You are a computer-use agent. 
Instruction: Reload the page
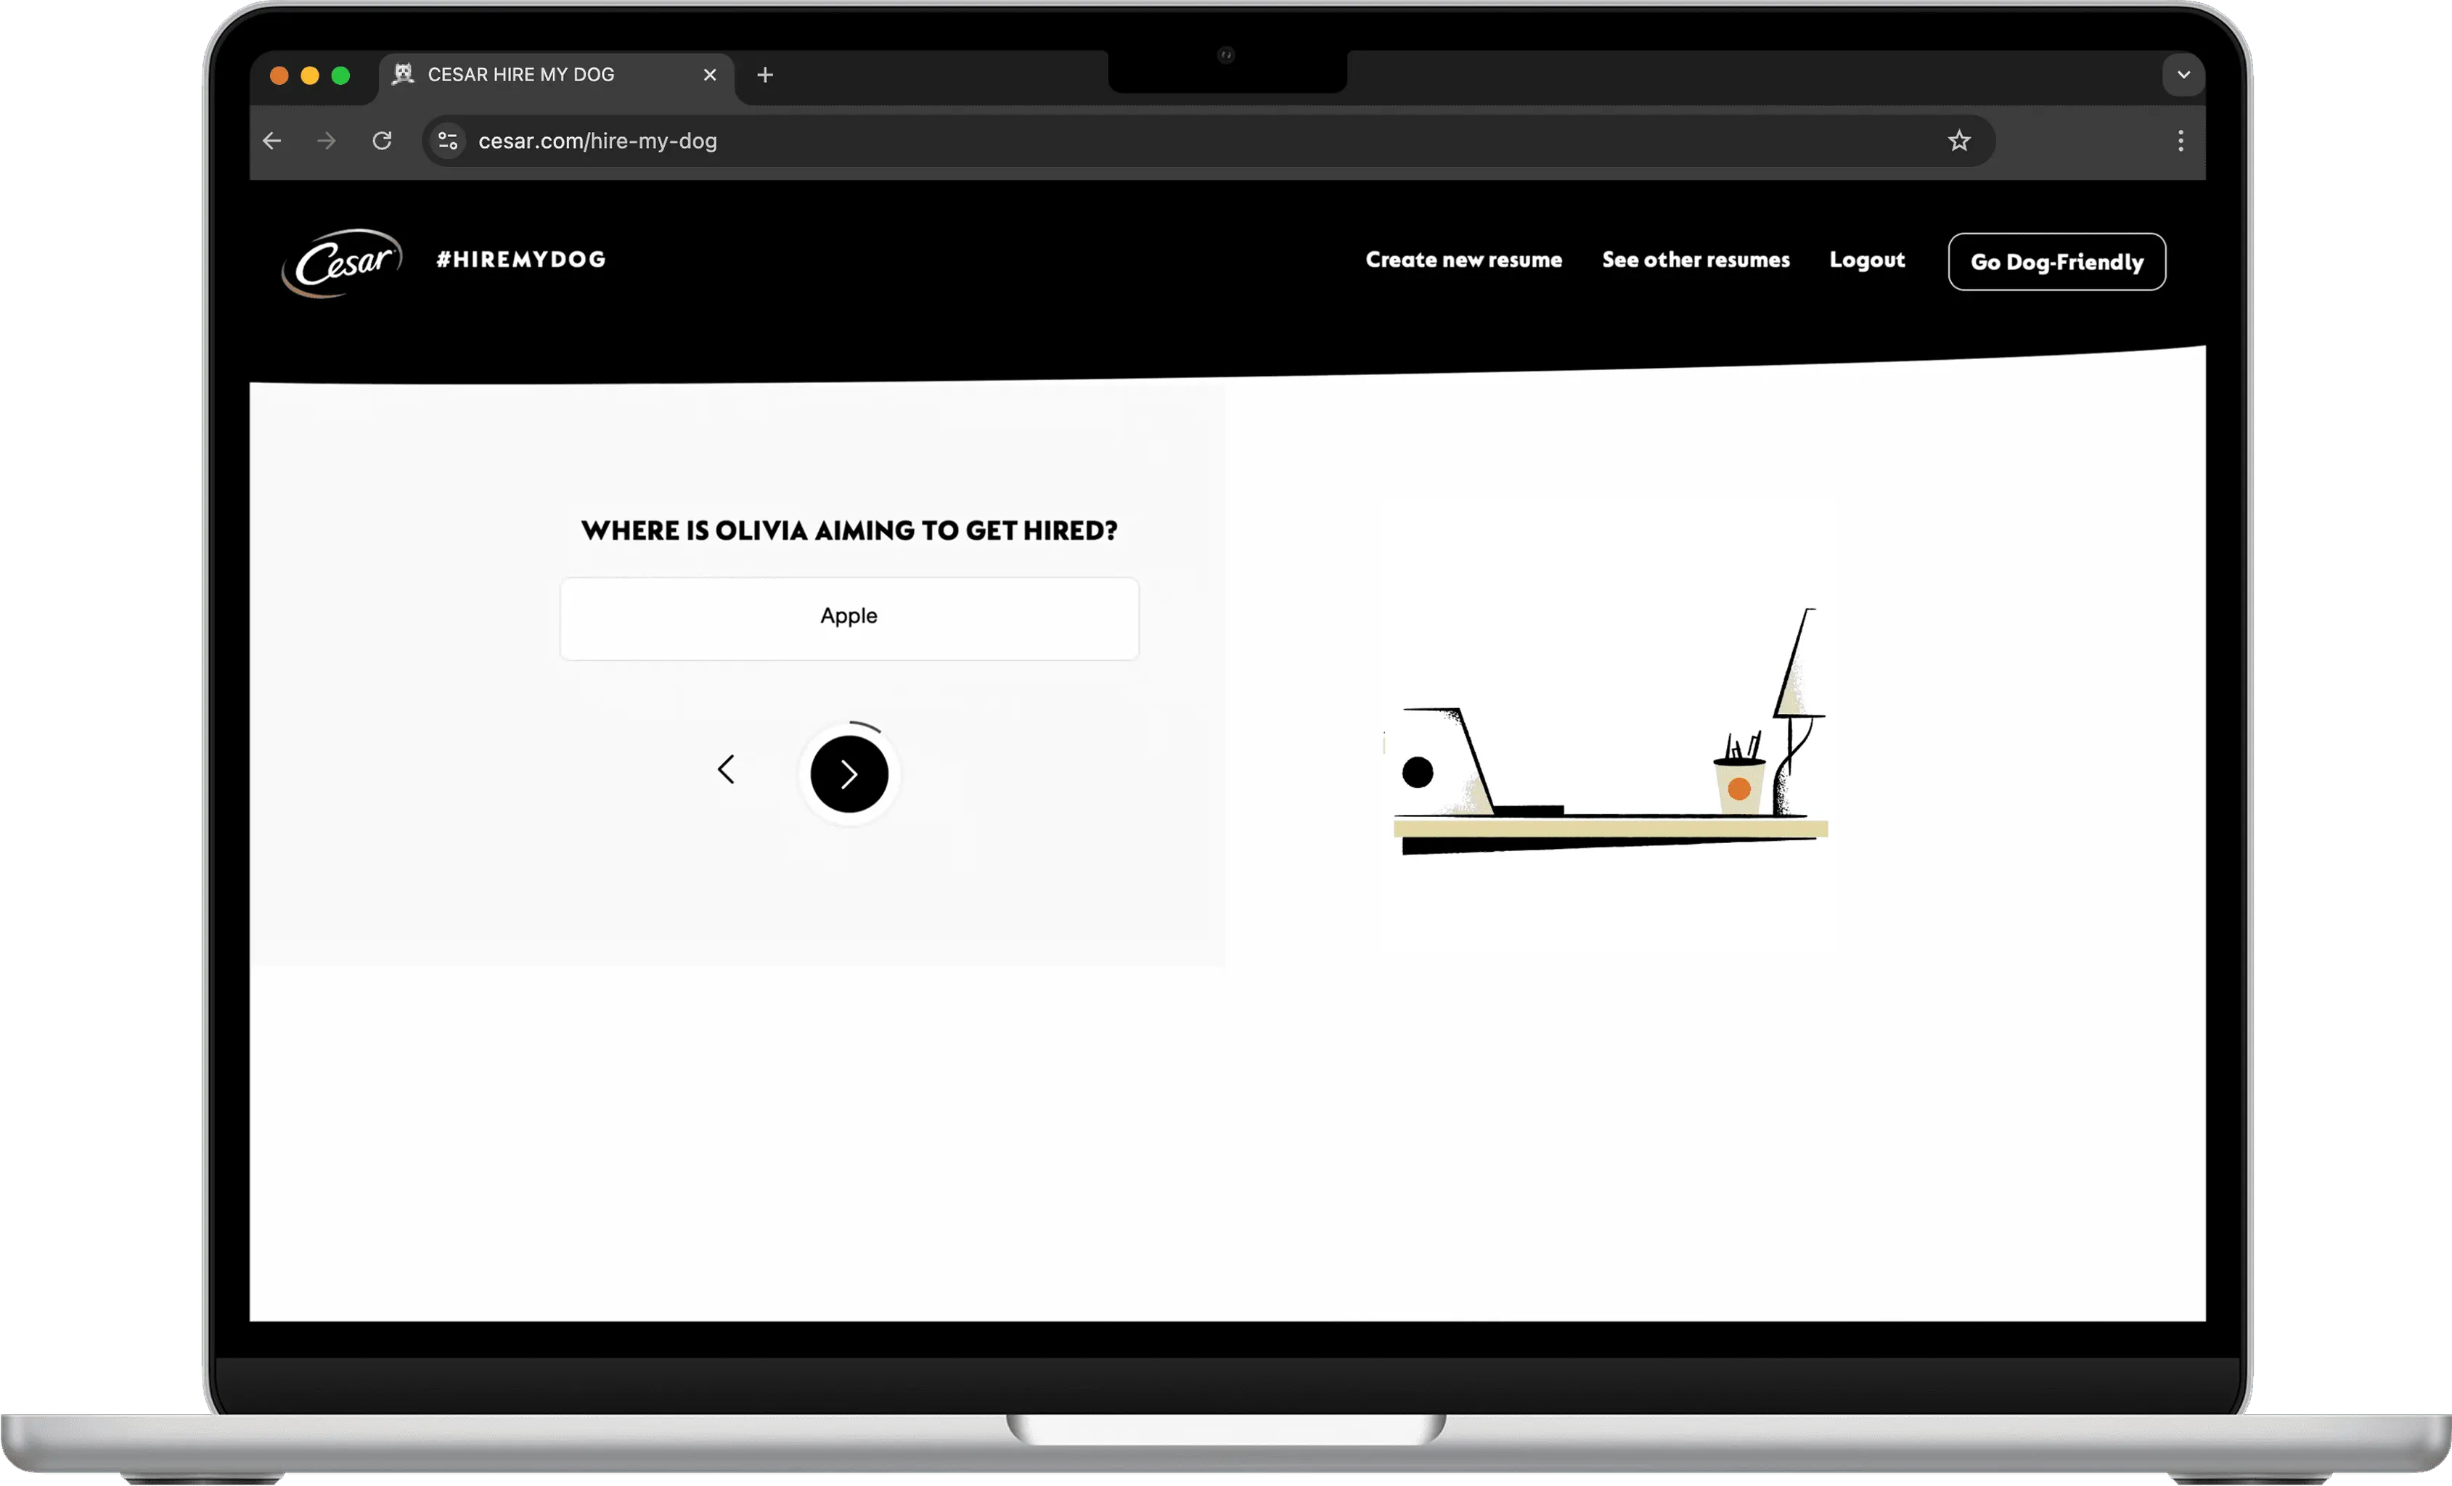[382, 141]
